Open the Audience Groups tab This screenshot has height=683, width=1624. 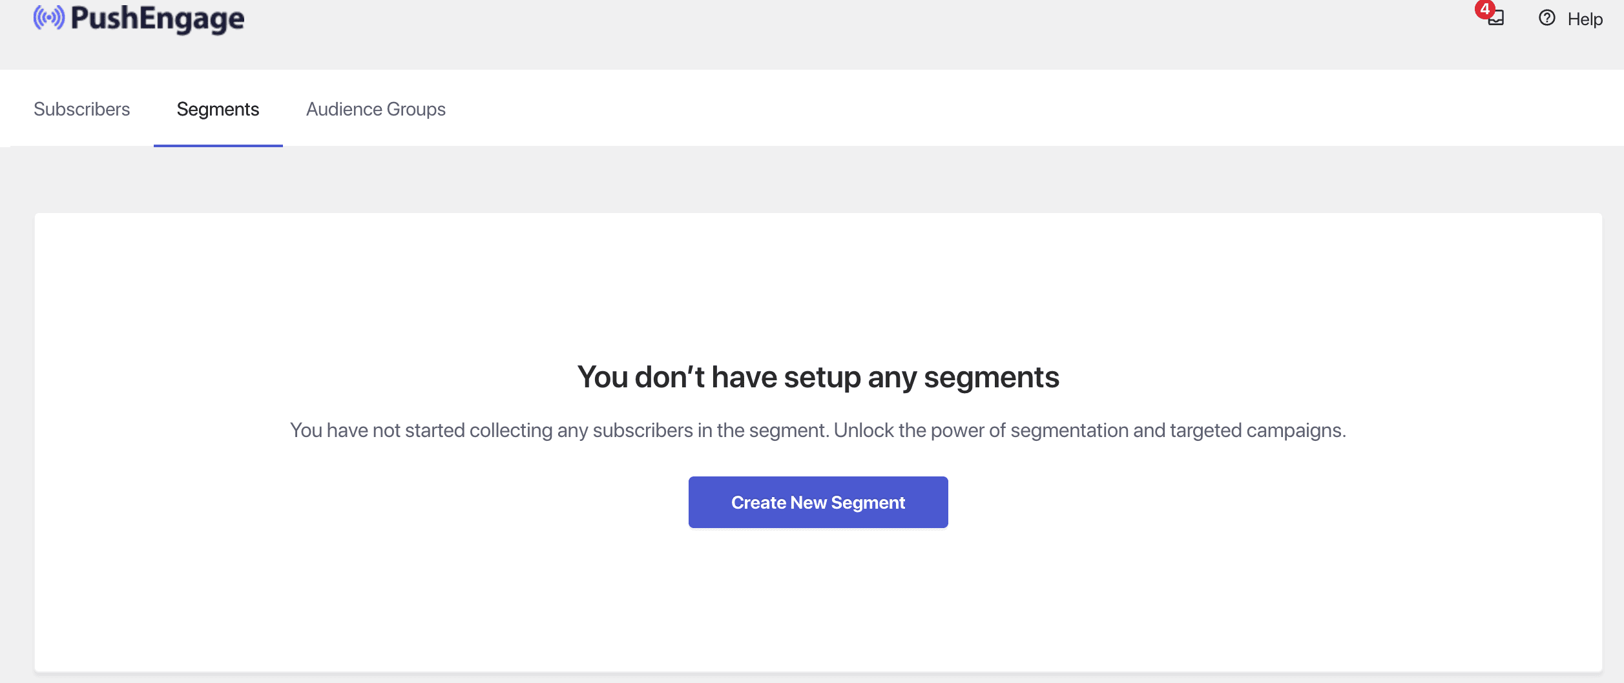tap(375, 109)
